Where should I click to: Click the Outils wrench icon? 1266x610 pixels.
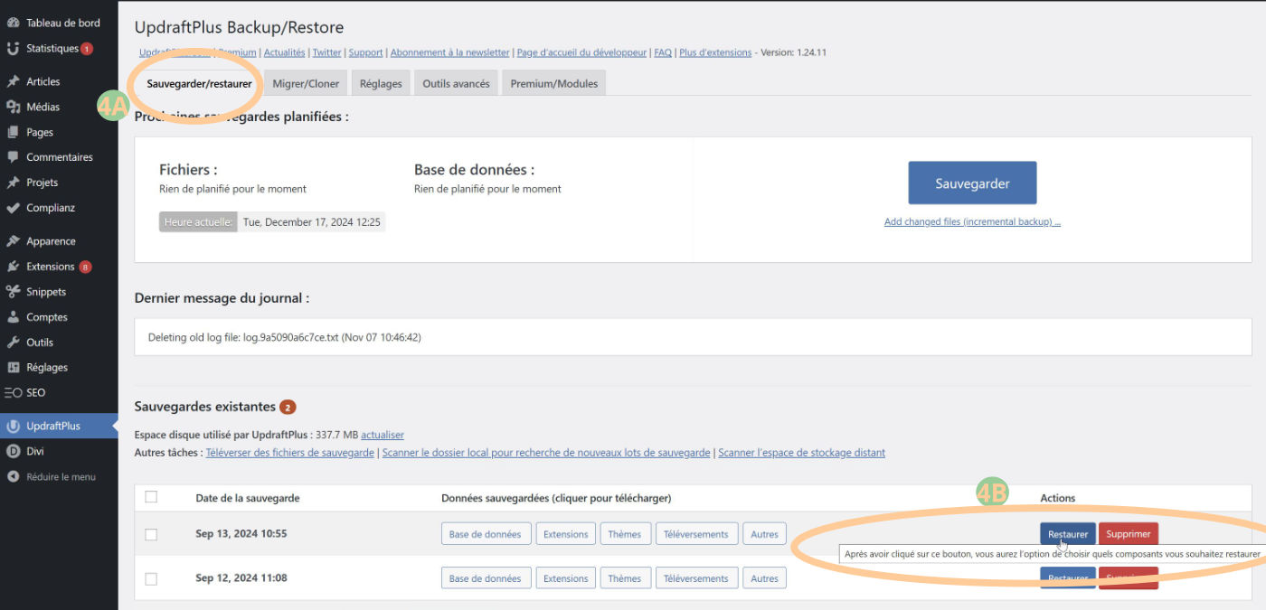13,343
